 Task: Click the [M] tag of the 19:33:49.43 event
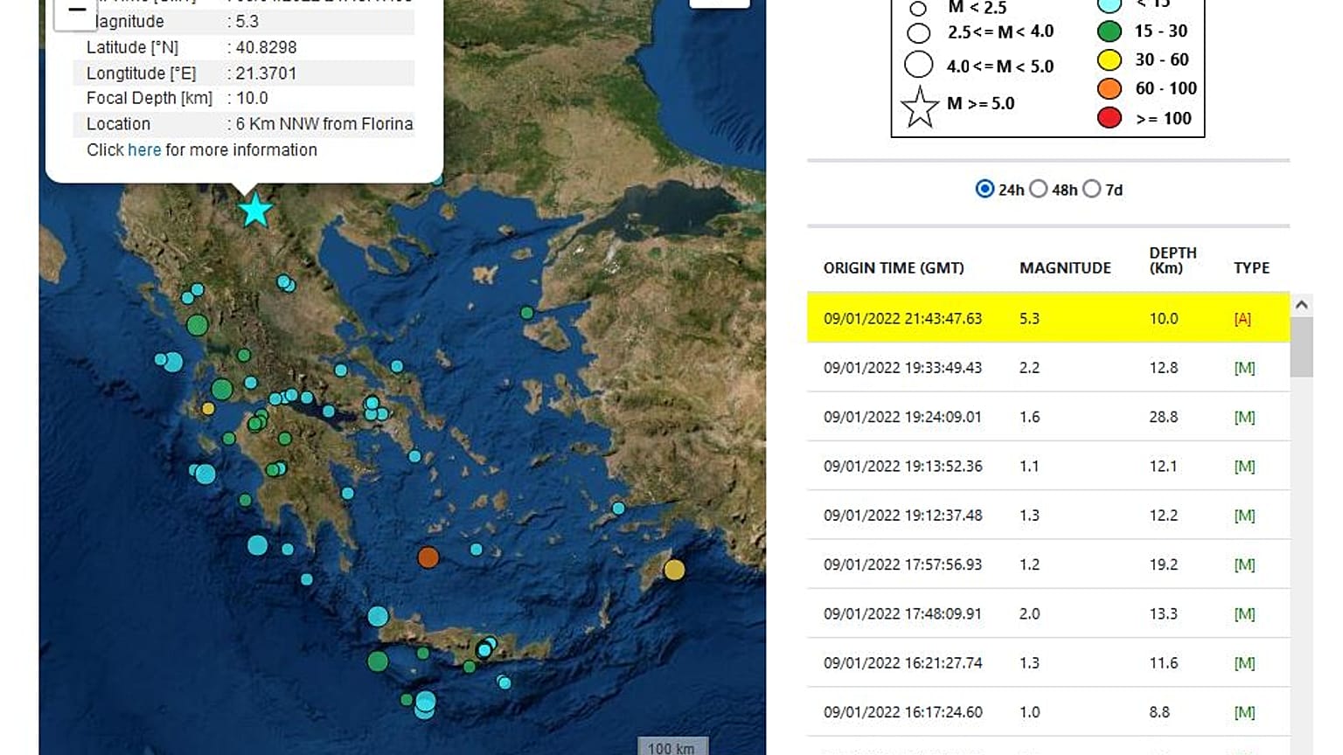[1244, 368]
